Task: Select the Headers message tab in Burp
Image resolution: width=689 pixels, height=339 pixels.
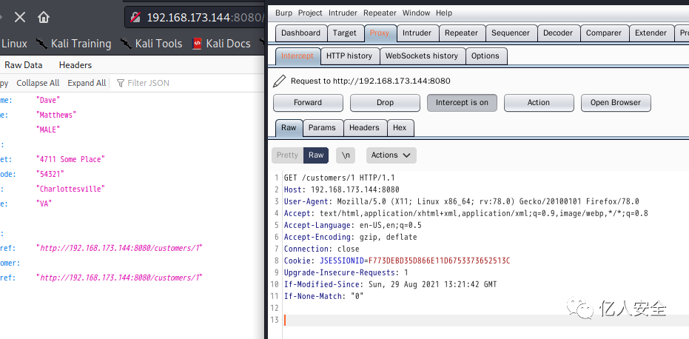Action: [x=364, y=128]
